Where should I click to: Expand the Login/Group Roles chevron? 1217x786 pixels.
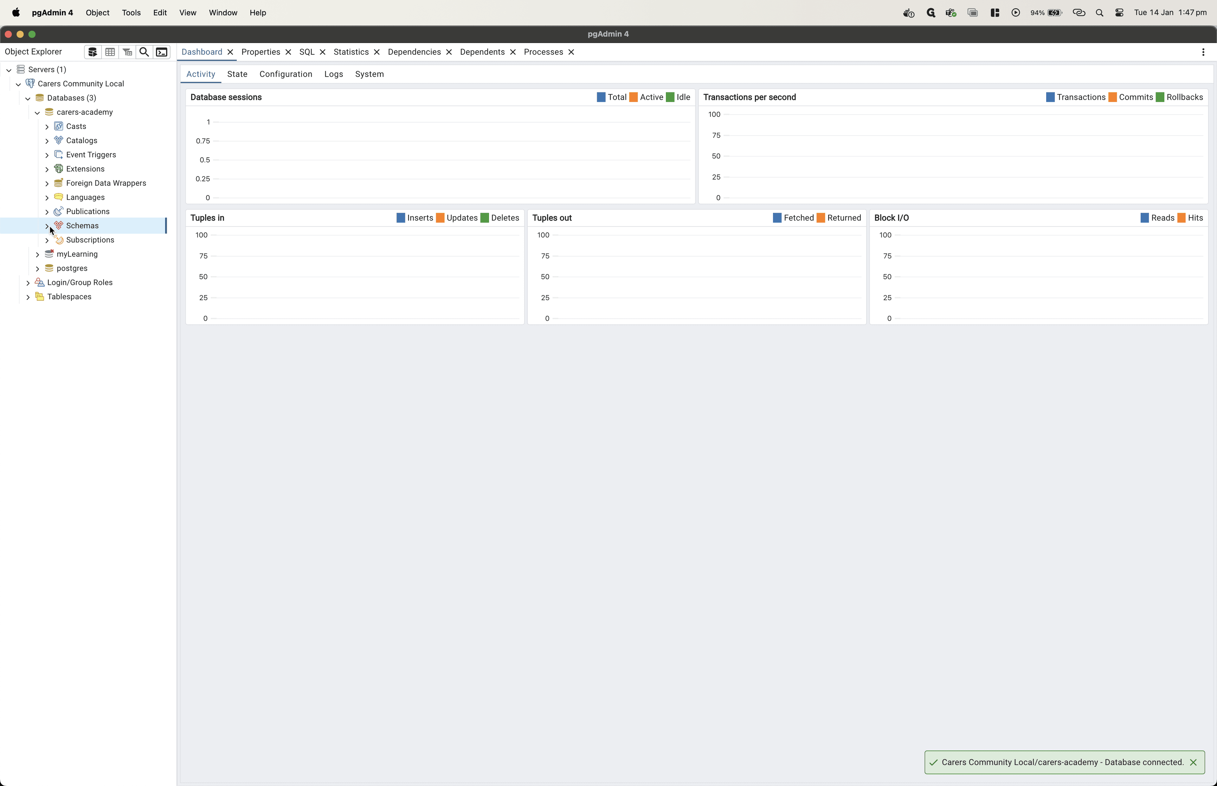[x=28, y=283]
